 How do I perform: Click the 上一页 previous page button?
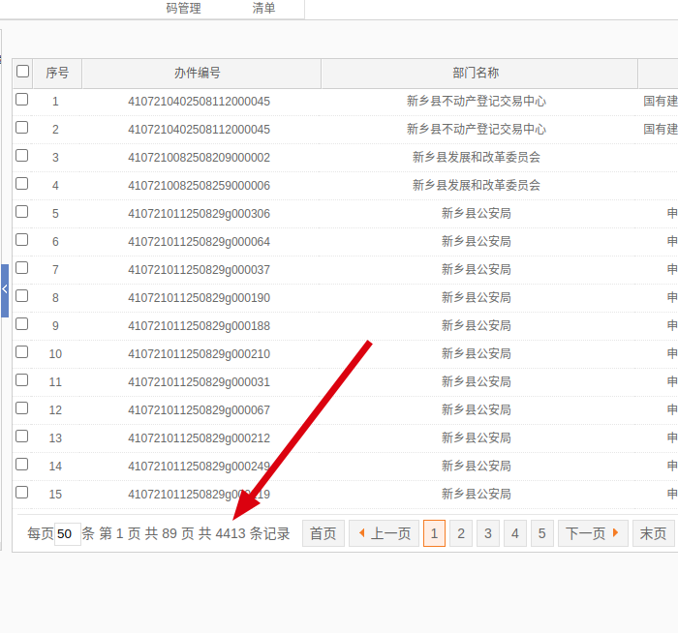point(384,533)
